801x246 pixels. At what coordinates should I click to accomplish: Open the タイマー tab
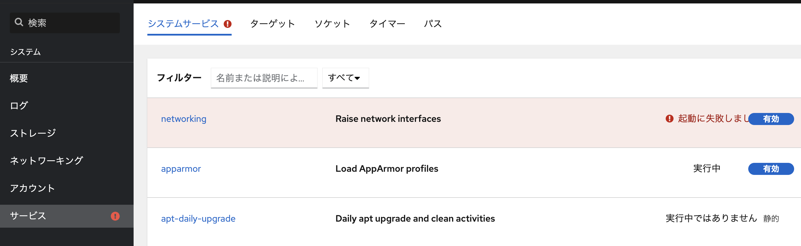point(387,24)
